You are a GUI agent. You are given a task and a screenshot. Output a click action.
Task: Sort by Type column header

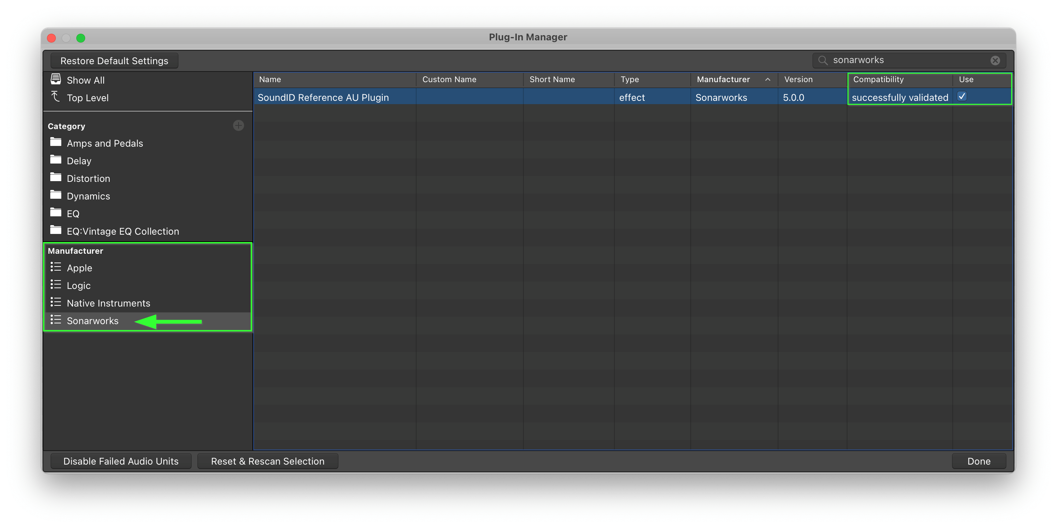tap(653, 80)
